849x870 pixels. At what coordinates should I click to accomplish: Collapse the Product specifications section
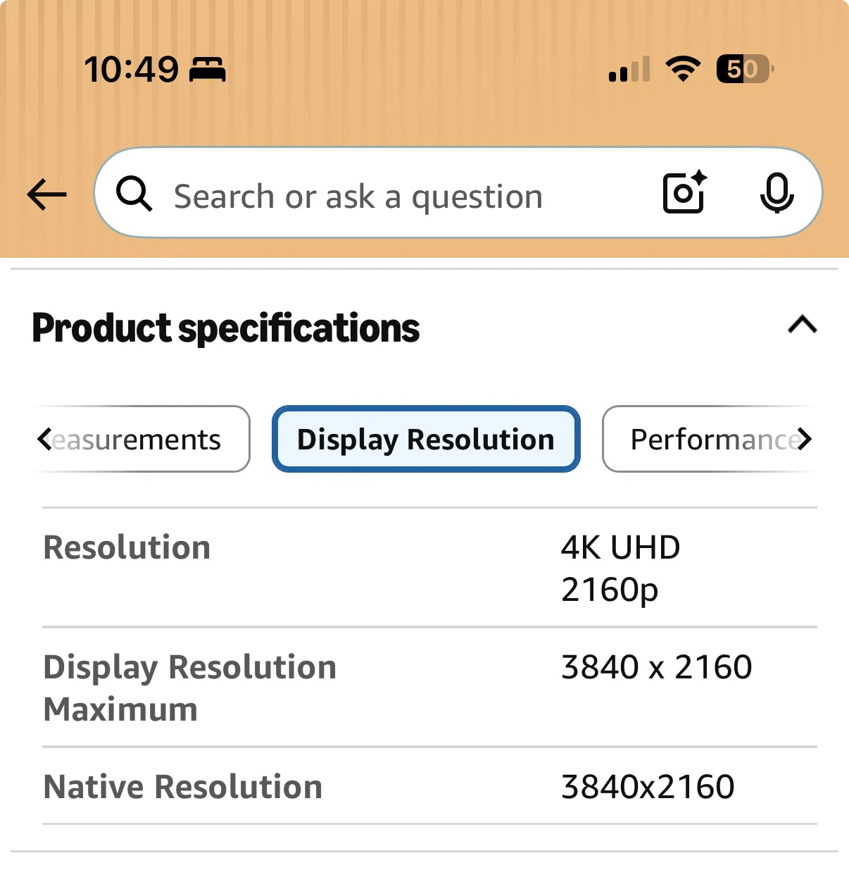click(x=803, y=325)
